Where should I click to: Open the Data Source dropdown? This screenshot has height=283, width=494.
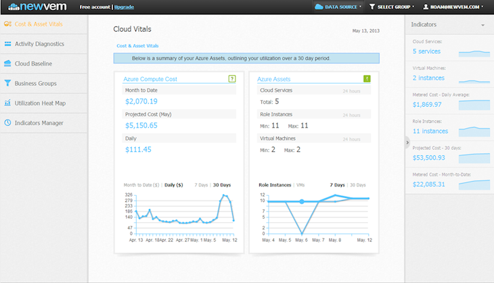tap(338, 7)
